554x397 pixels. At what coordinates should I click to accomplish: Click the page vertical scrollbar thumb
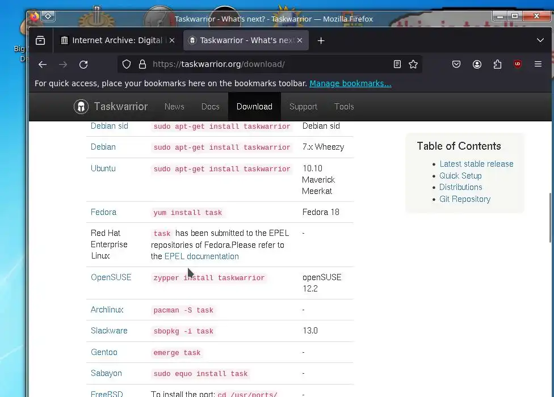(x=550, y=218)
